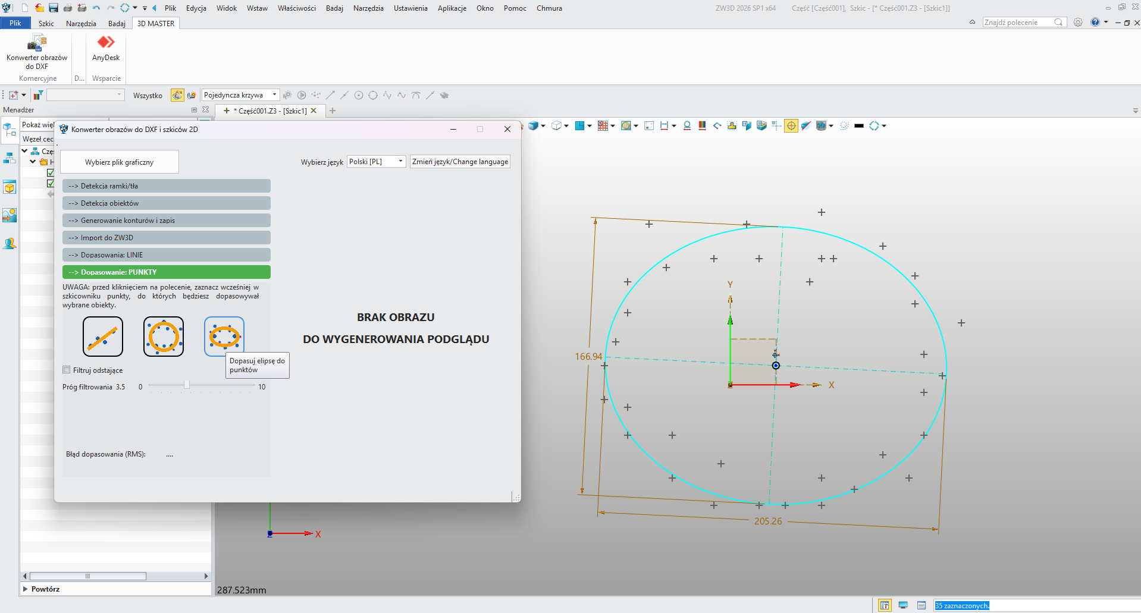This screenshot has width=1141, height=613.
Task: Switch to the Szkic ribbon tab
Action: 46,24
